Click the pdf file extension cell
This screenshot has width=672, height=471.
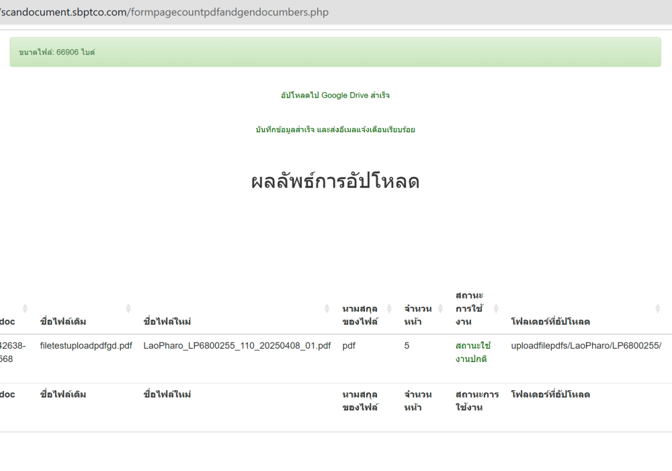349,346
